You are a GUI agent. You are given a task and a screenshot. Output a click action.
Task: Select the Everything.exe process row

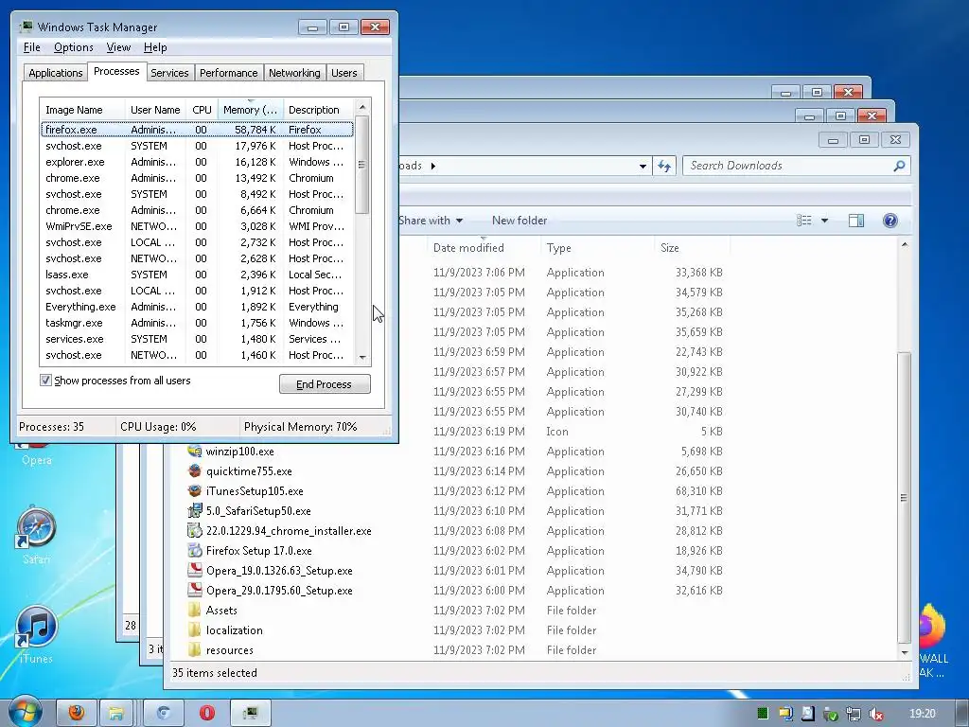pos(197,307)
